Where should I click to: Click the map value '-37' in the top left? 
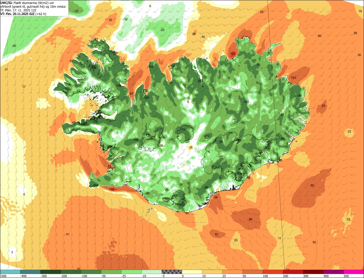click(x=76, y=11)
